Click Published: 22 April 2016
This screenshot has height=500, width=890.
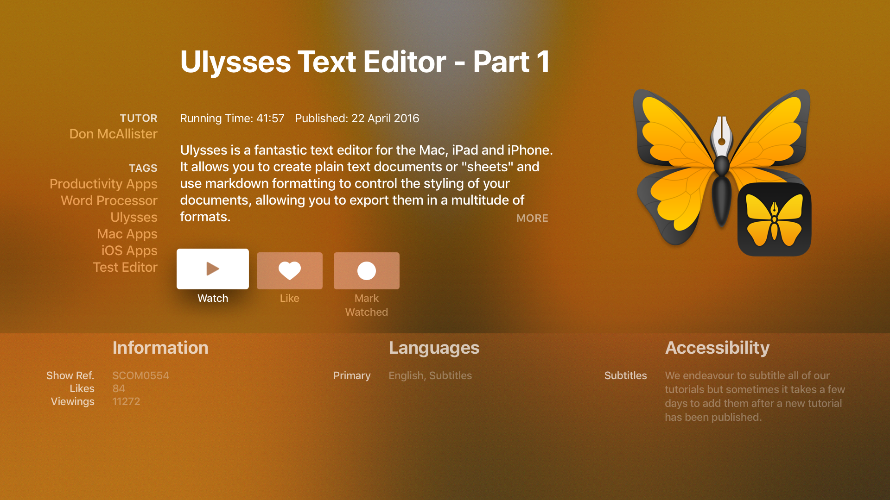357,119
